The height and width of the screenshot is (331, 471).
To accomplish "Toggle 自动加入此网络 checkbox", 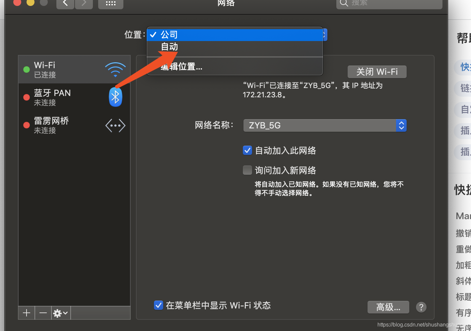I will point(247,151).
